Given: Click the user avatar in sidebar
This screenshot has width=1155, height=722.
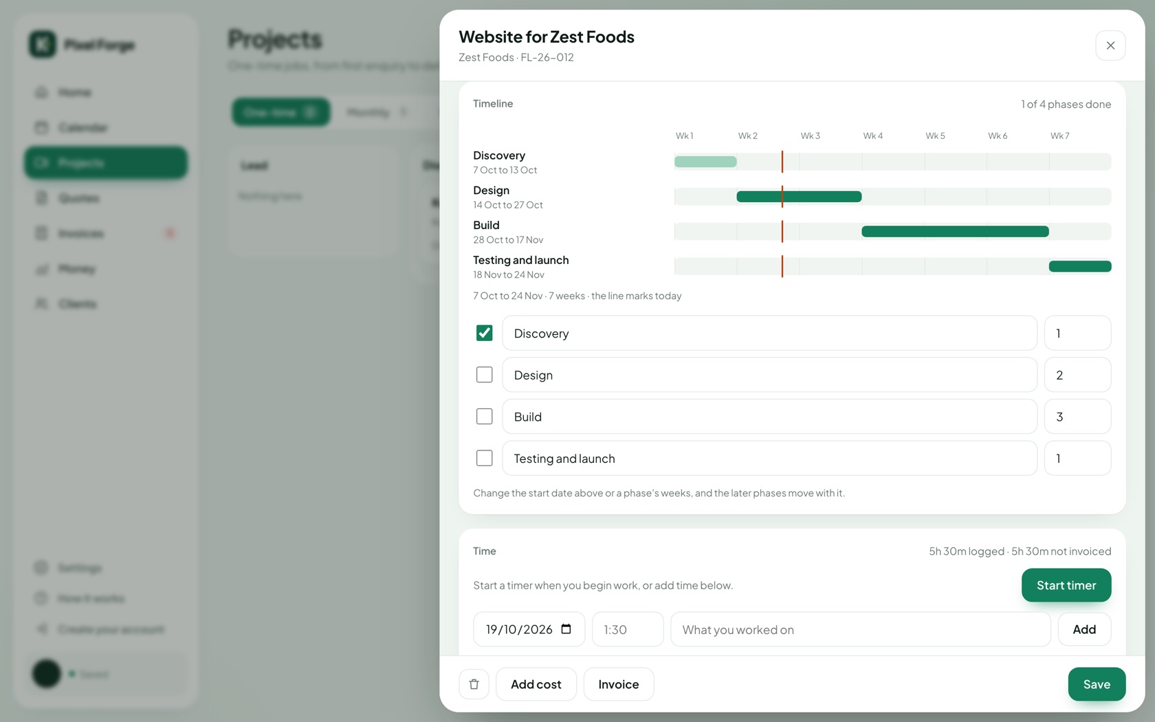Looking at the screenshot, I should (x=47, y=674).
